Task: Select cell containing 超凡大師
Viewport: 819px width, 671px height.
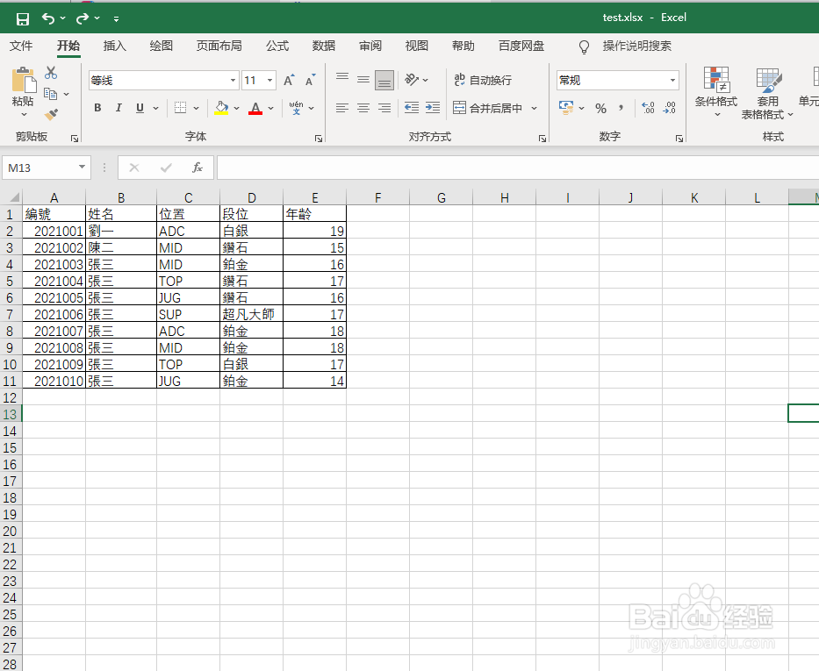Action: click(252, 314)
